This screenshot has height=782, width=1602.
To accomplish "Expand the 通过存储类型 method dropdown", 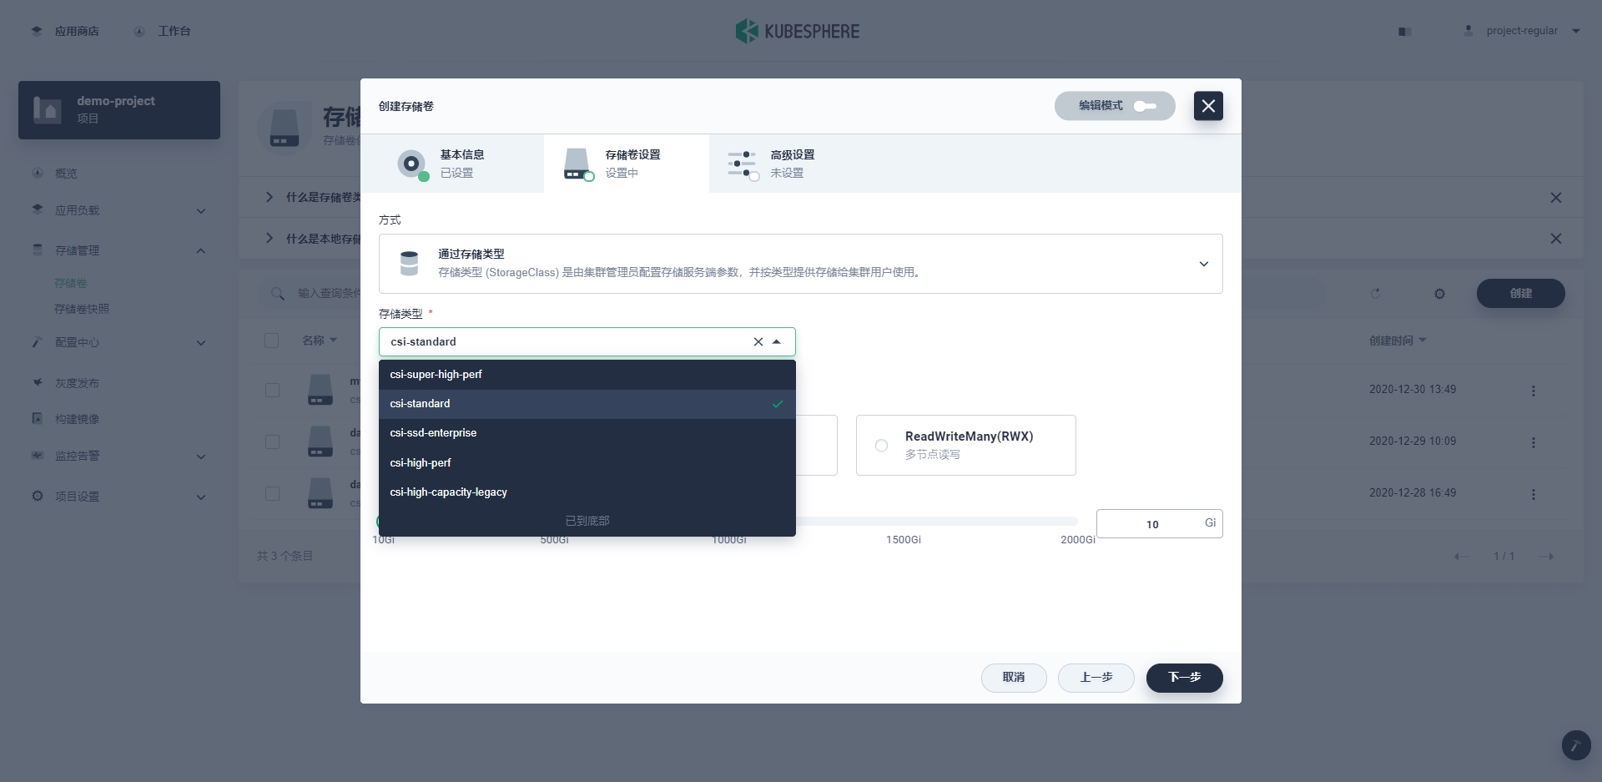I will coord(1204,264).
